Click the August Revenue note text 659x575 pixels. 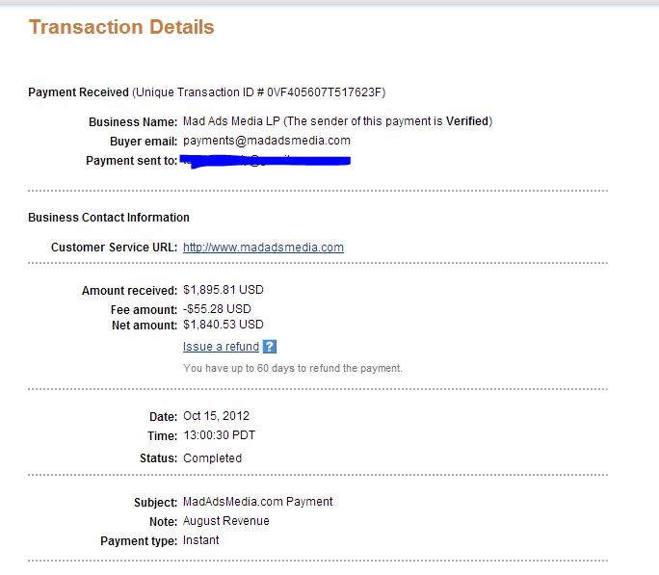226,521
